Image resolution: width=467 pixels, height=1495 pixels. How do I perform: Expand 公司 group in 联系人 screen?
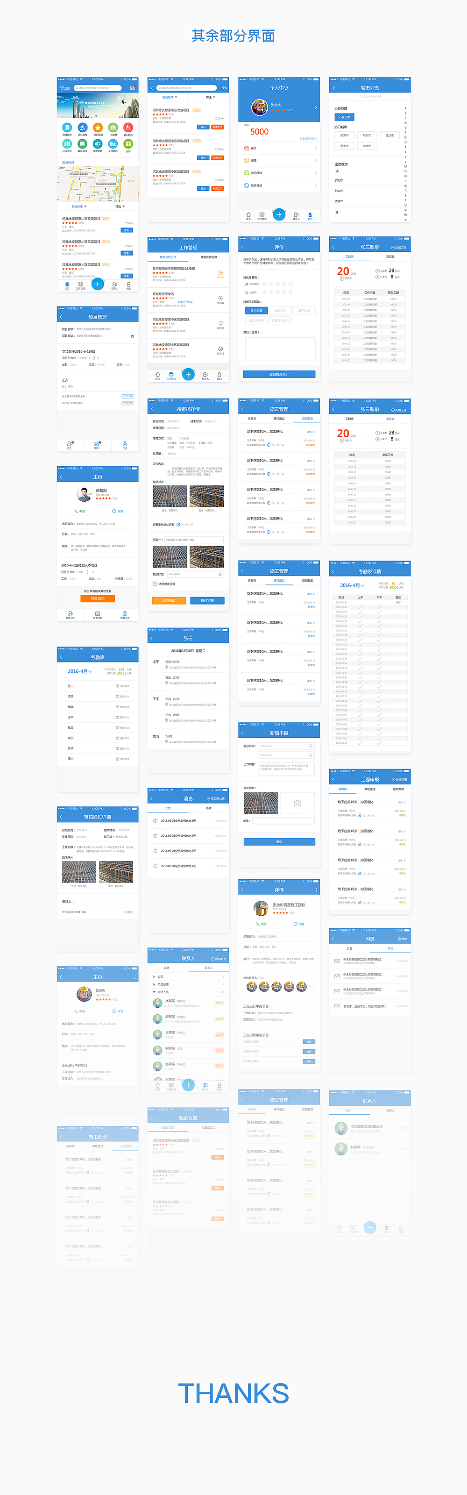click(188, 977)
